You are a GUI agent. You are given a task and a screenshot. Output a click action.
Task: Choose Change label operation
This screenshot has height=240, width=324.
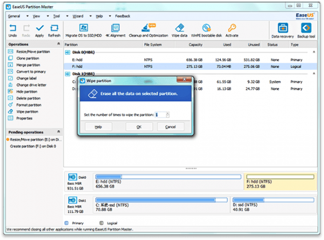point(22,78)
